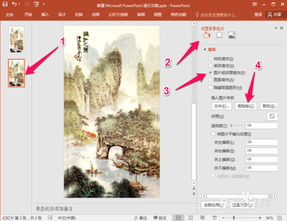Click the 透明度 transparency slider
The width and height of the screenshot is (287, 221).
(x=237, y=126)
